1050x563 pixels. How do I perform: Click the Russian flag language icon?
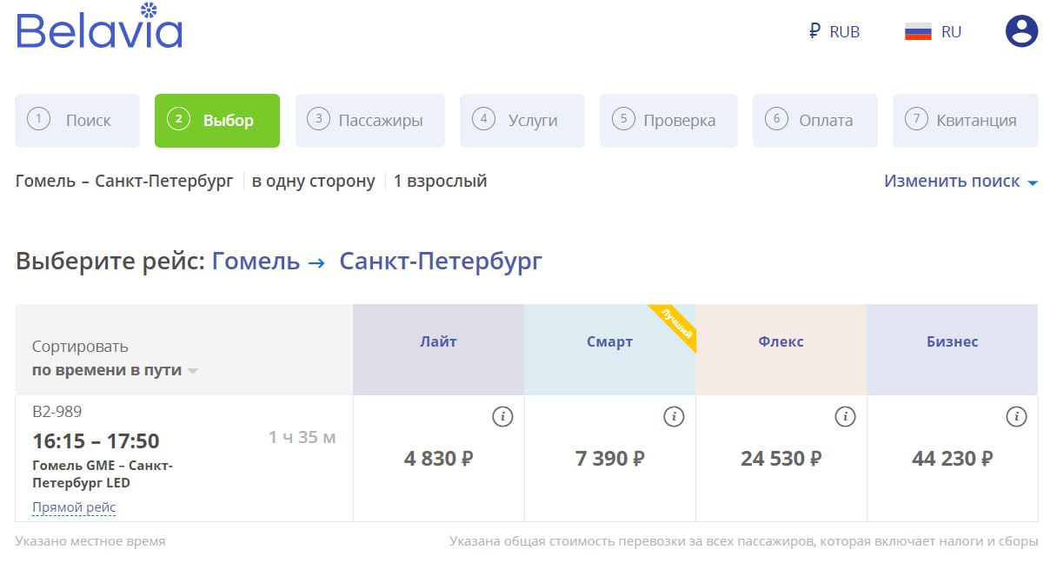(918, 32)
